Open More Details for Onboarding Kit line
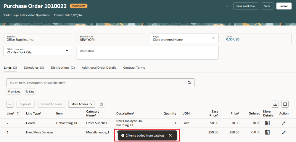Viewport: 296px width, 142px height. 267,123
